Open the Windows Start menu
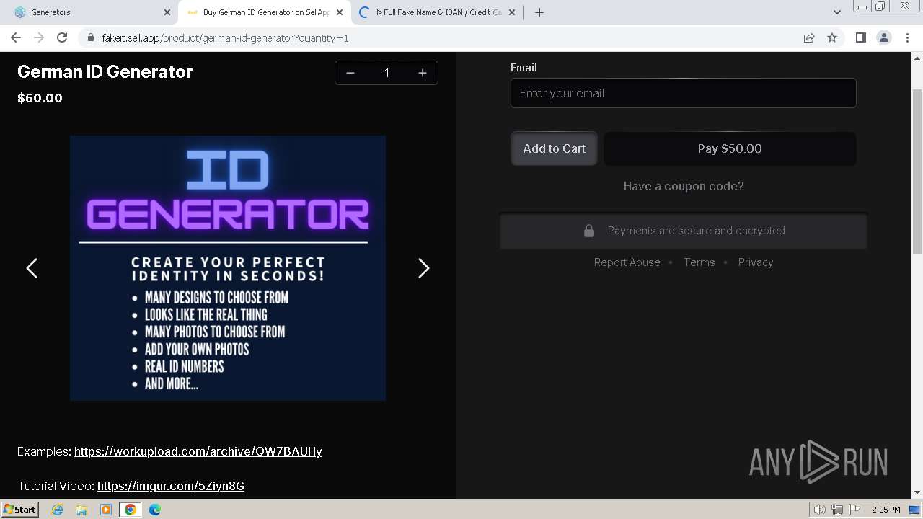Image resolution: width=923 pixels, height=519 pixels. pos(20,509)
